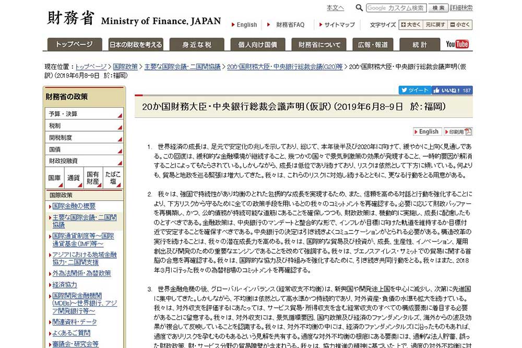Open 審議会・研究会等 sidebar link

pos(76,344)
